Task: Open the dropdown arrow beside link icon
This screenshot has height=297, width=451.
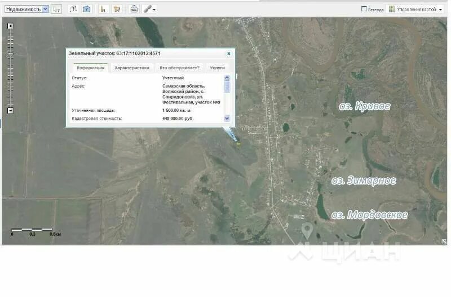Action: (154, 10)
